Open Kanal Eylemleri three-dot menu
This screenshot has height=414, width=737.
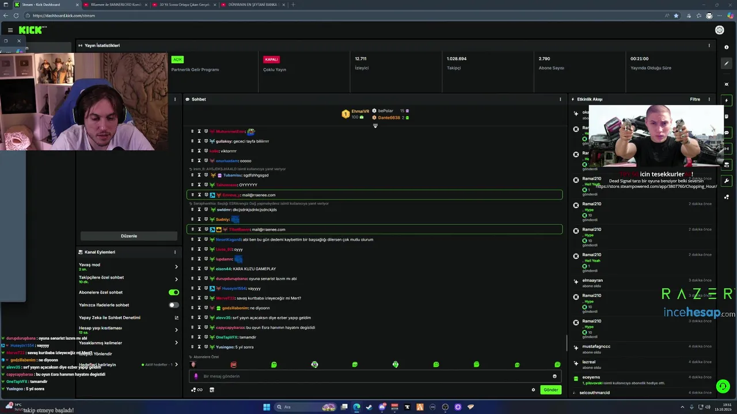(175, 252)
